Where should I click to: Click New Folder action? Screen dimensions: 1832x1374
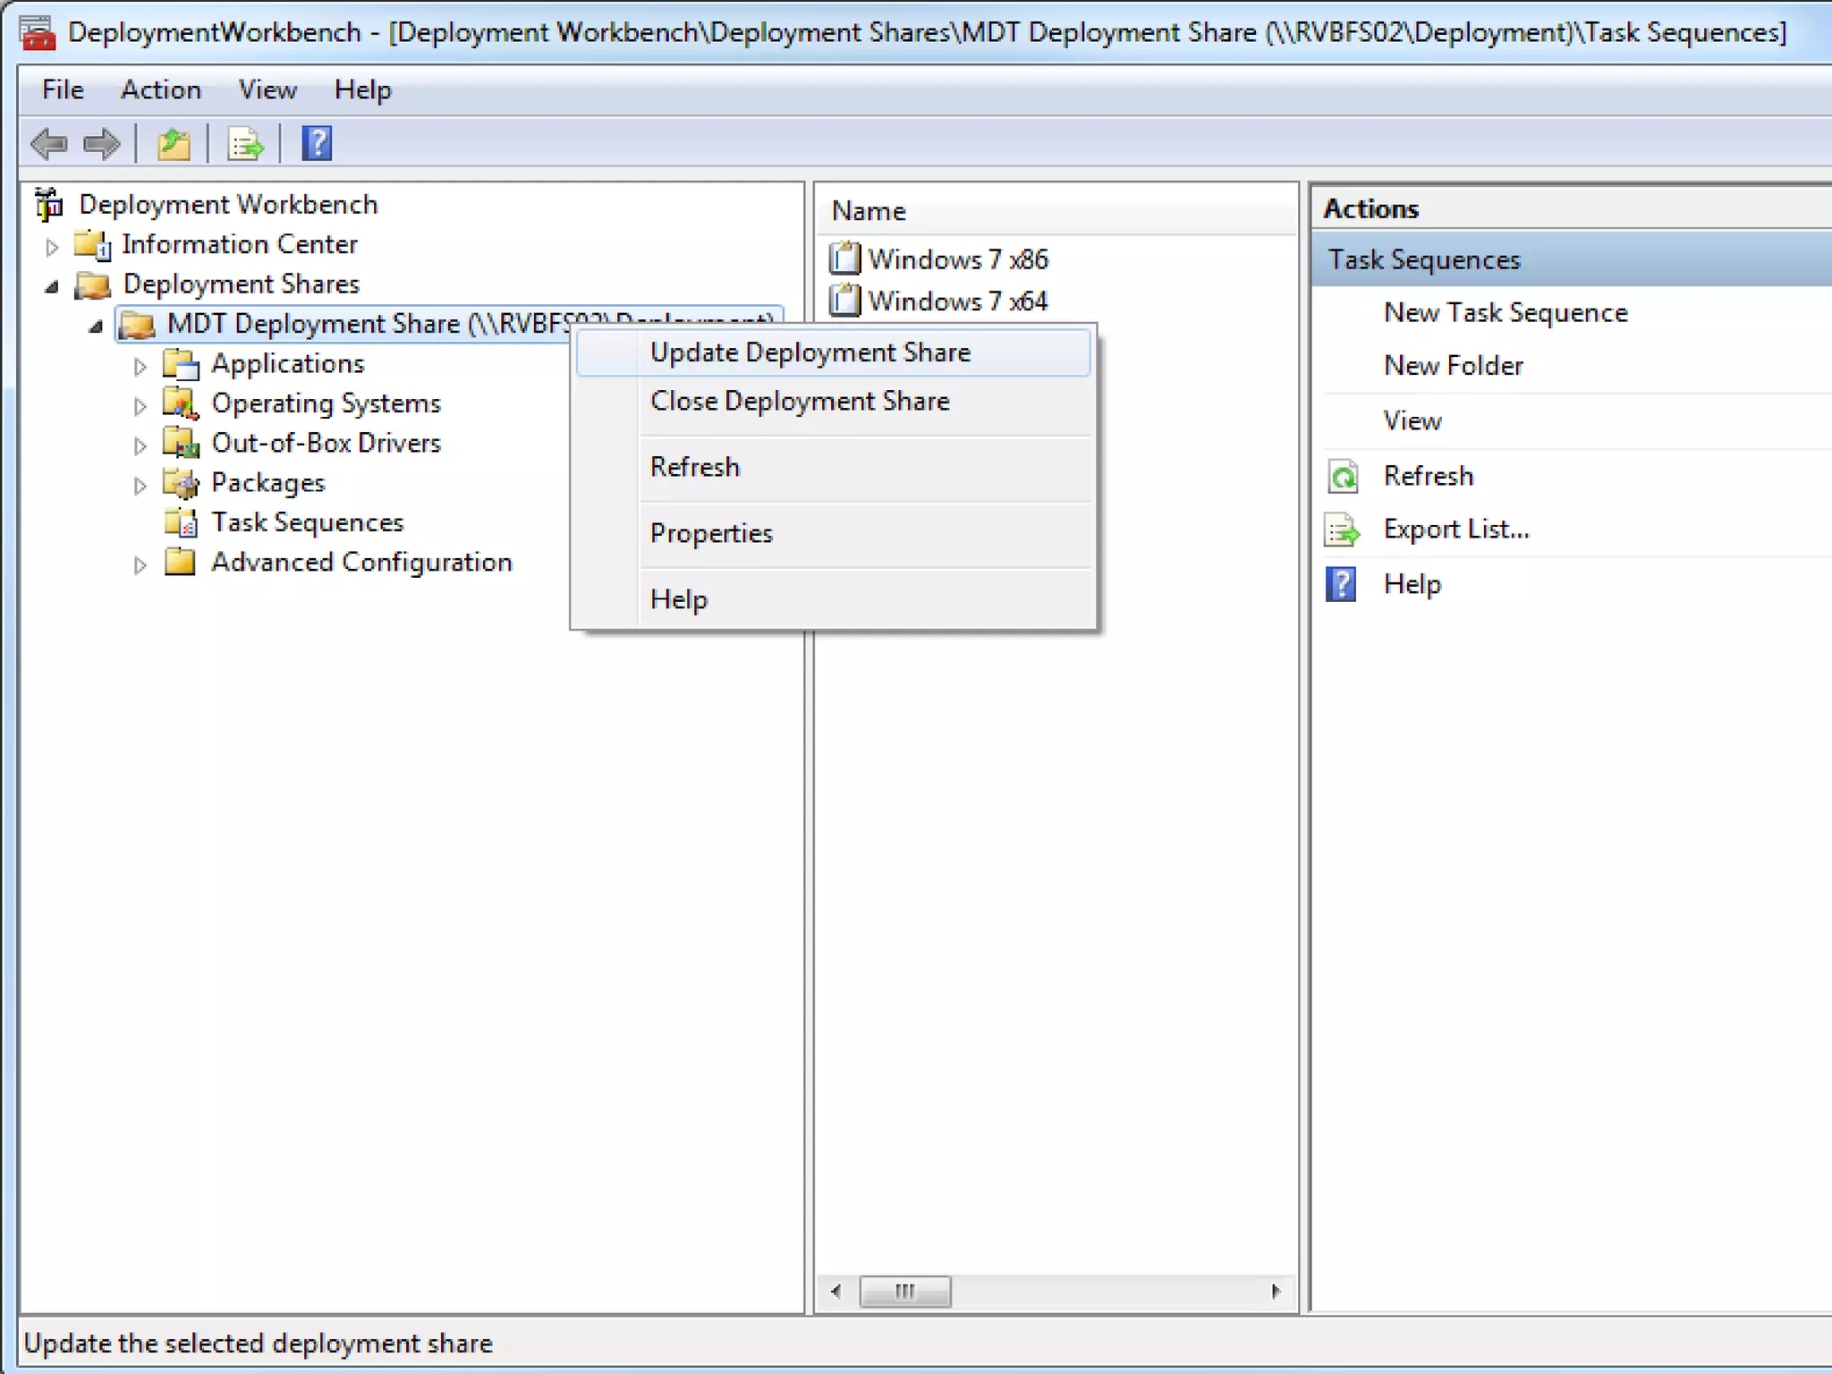1454,366
